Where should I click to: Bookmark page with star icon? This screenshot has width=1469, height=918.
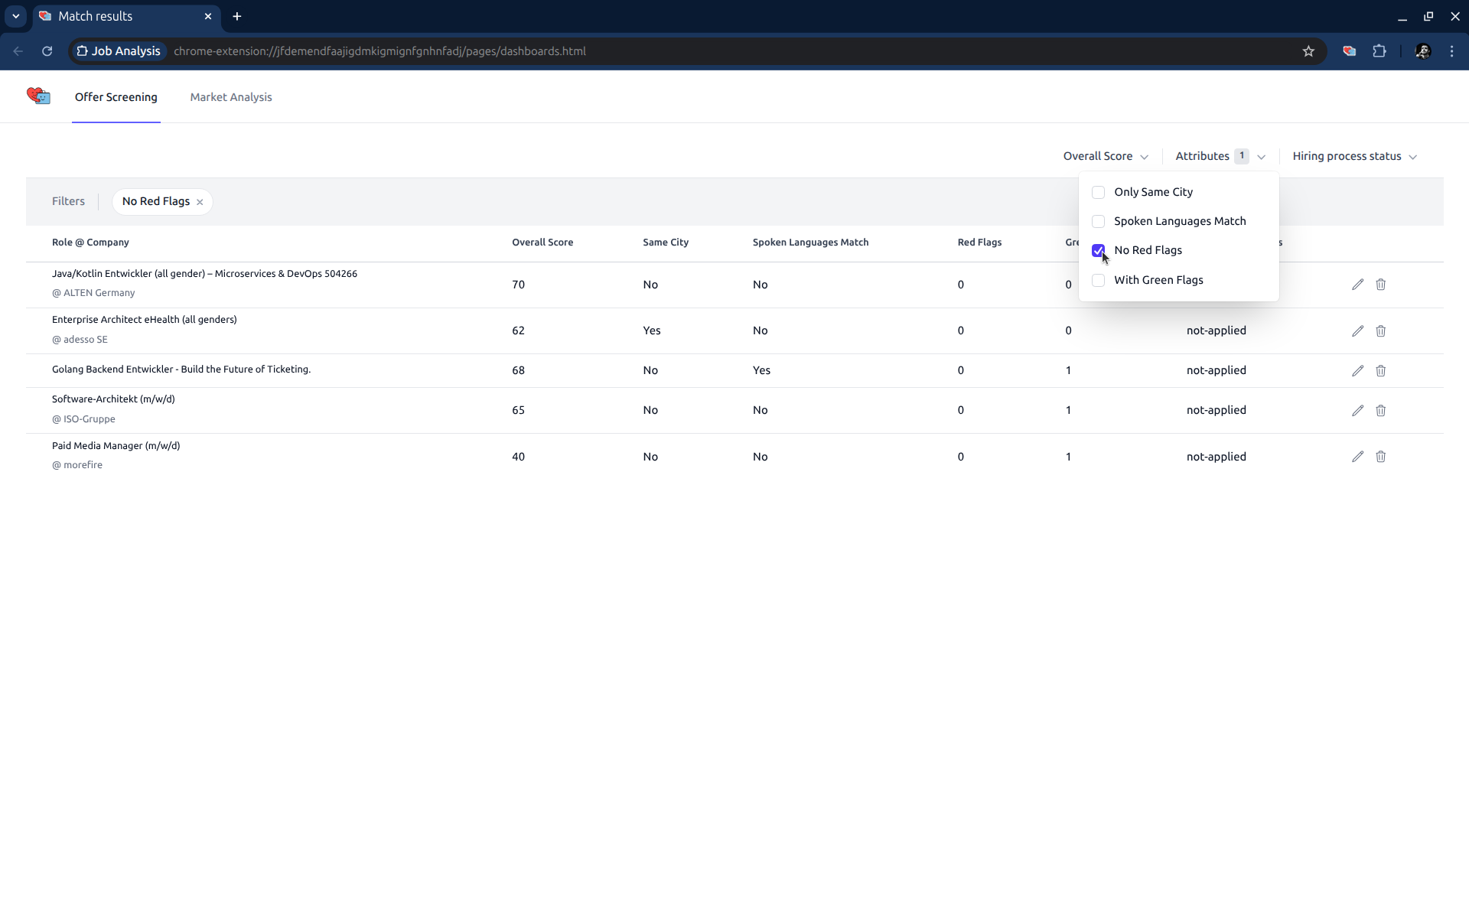coord(1308,51)
